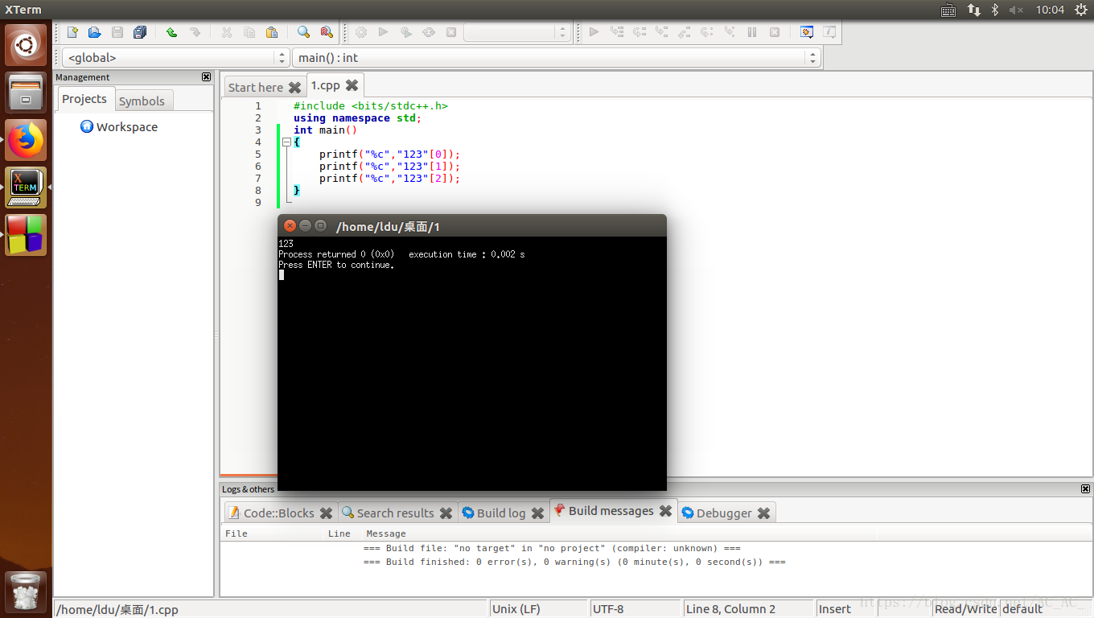Close the Start here tab
Viewport: 1094px width, 618px height.
click(294, 87)
